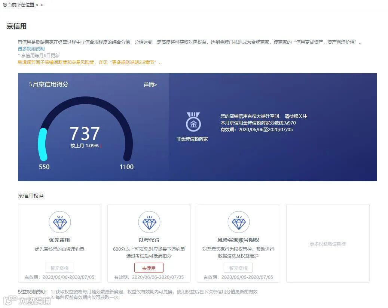Click 有效期 text under 优先审核 card
The width and height of the screenshot is (388, 308).
coord(59,277)
